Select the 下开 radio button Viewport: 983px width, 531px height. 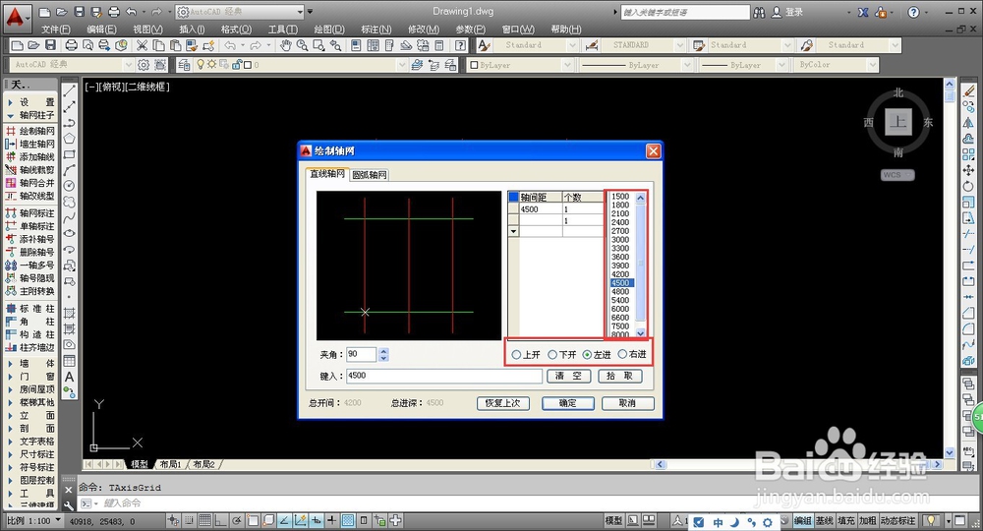click(562, 355)
